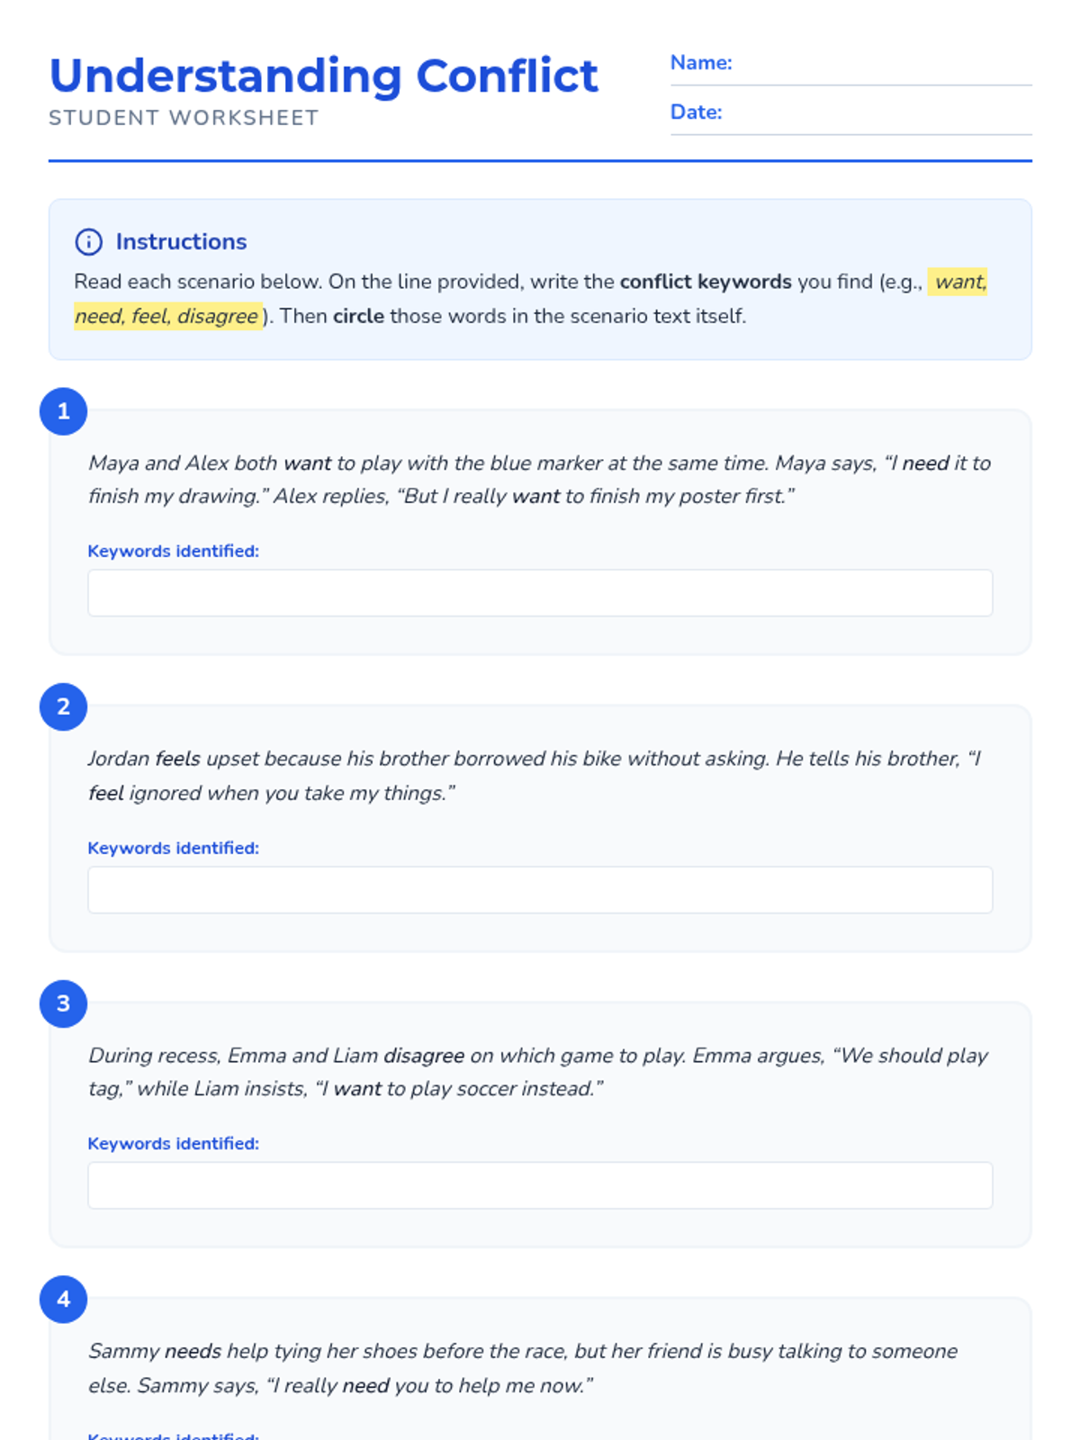1080x1440 pixels.
Task: Click the Understanding Conflict title
Action: pyautogui.click(x=323, y=76)
